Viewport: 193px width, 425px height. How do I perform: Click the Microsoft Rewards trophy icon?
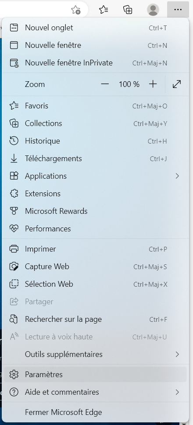click(14, 211)
